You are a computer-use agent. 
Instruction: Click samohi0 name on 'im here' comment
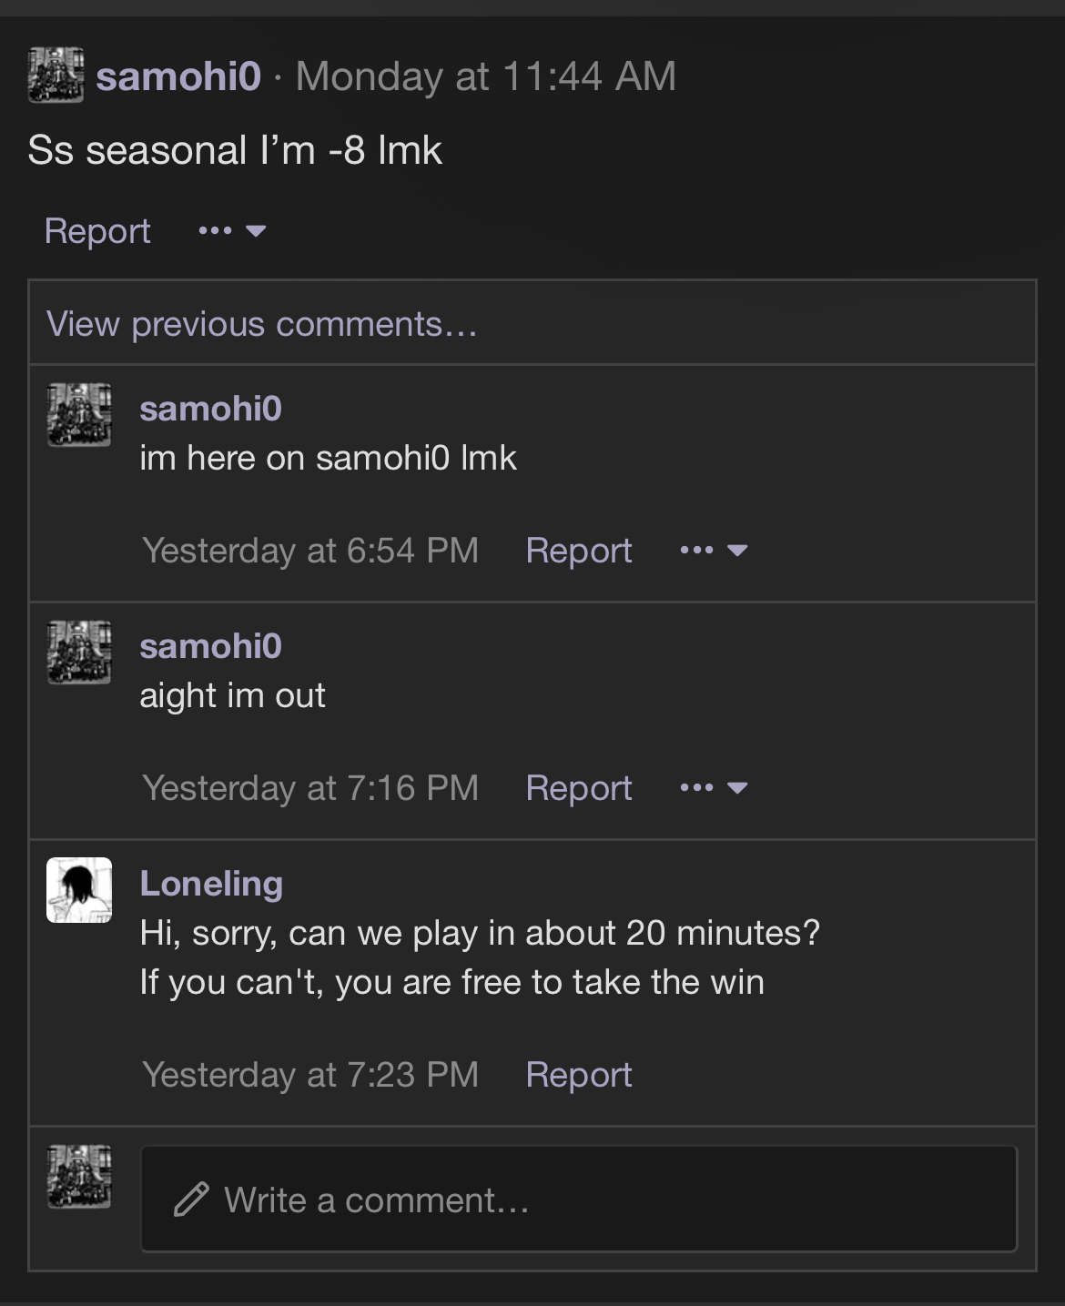click(210, 409)
